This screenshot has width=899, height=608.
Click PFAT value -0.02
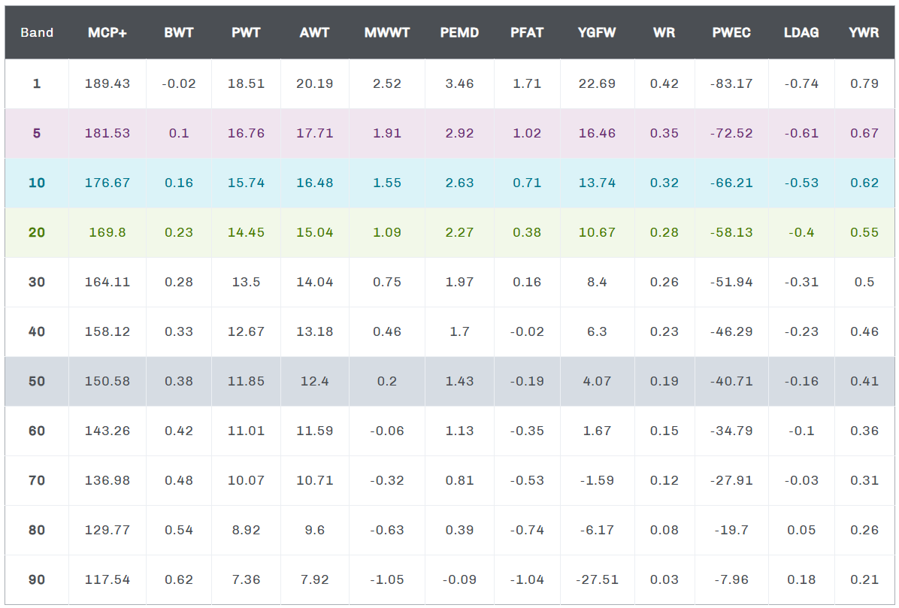(x=527, y=331)
